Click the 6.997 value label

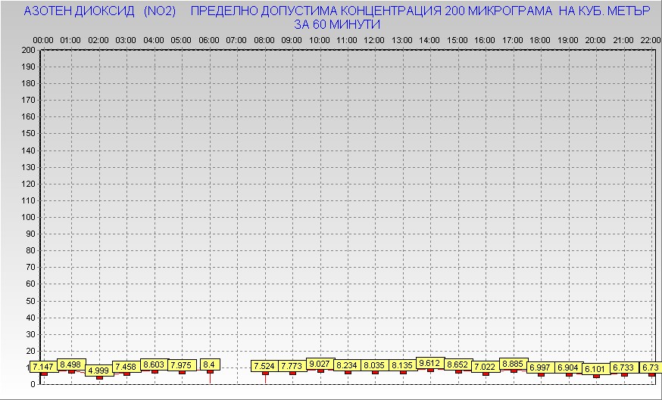tap(542, 367)
